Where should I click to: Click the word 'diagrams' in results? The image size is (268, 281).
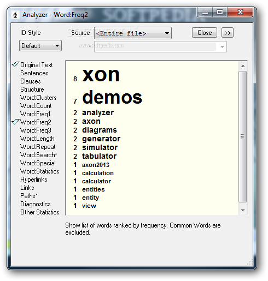coord(100,130)
